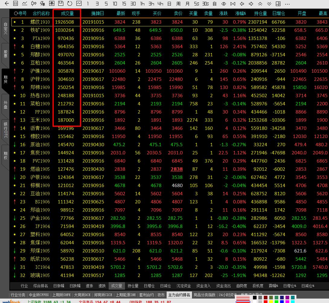The height and width of the screenshot is (303, 329).
Task: Click the split window layout icon
Action: (x=278, y=4)
